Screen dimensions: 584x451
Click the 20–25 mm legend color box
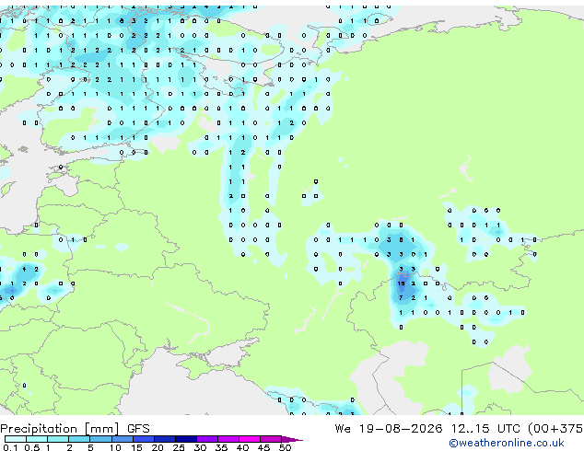(x=164, y=439)
